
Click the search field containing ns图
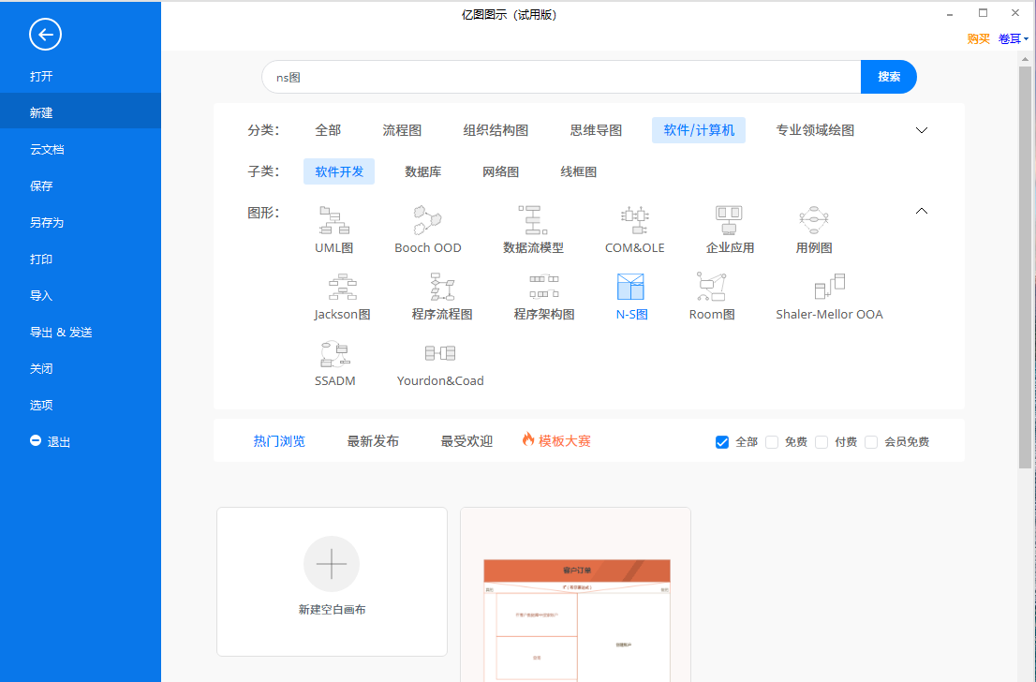coord(562,77)
